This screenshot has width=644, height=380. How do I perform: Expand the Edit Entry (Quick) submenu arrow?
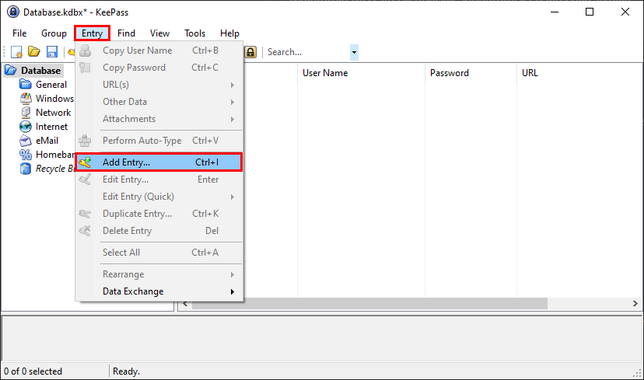[x=233, y=197]
